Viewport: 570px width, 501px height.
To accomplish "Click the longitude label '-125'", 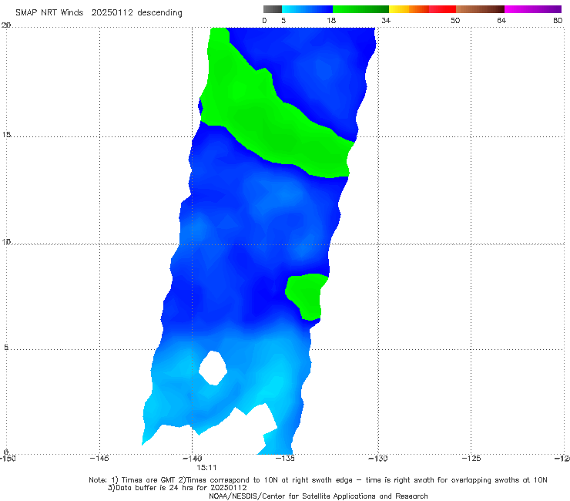I will (471, 459).
